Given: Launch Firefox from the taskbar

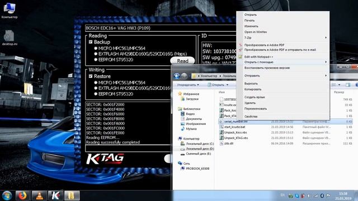Looking at the screenshot, I should 22,195.
